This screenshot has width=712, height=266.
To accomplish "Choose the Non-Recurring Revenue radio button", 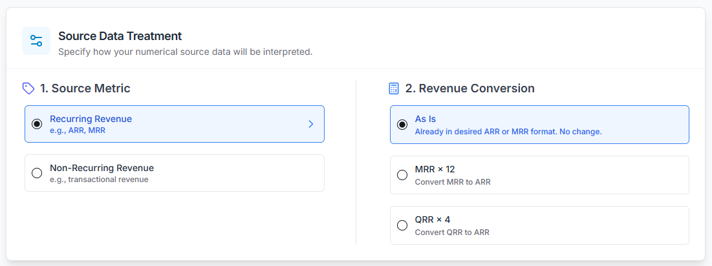I will tap(37, 173).
